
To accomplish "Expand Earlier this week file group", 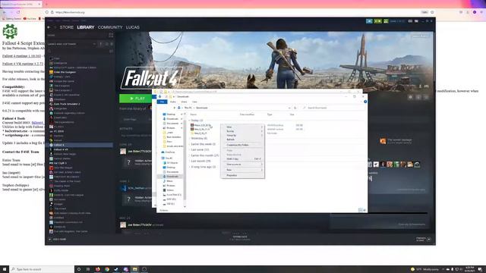I will click(189, 144).
